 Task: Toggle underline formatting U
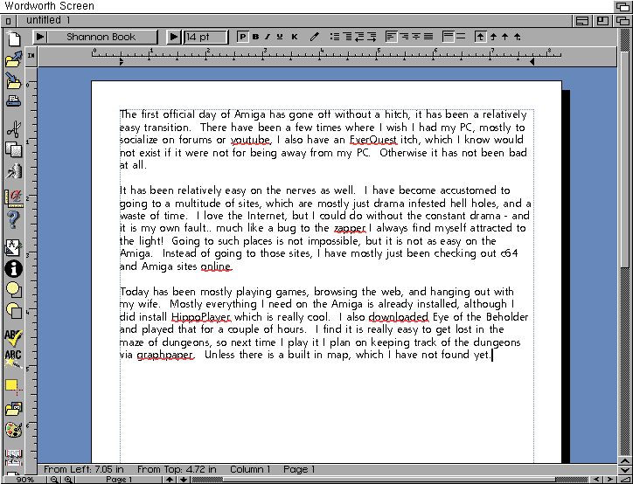coord(280,37)
